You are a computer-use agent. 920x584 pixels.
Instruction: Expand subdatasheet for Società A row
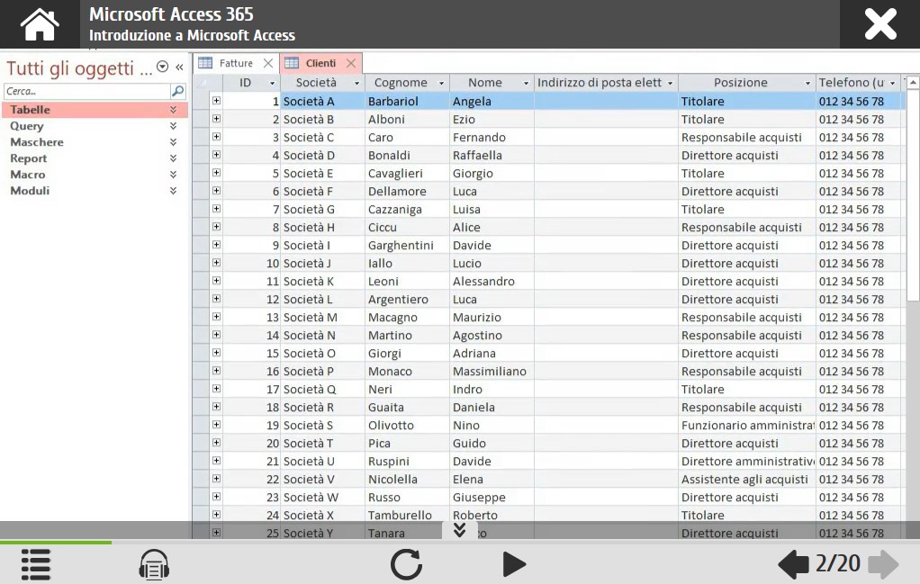(x=217, y=101)
